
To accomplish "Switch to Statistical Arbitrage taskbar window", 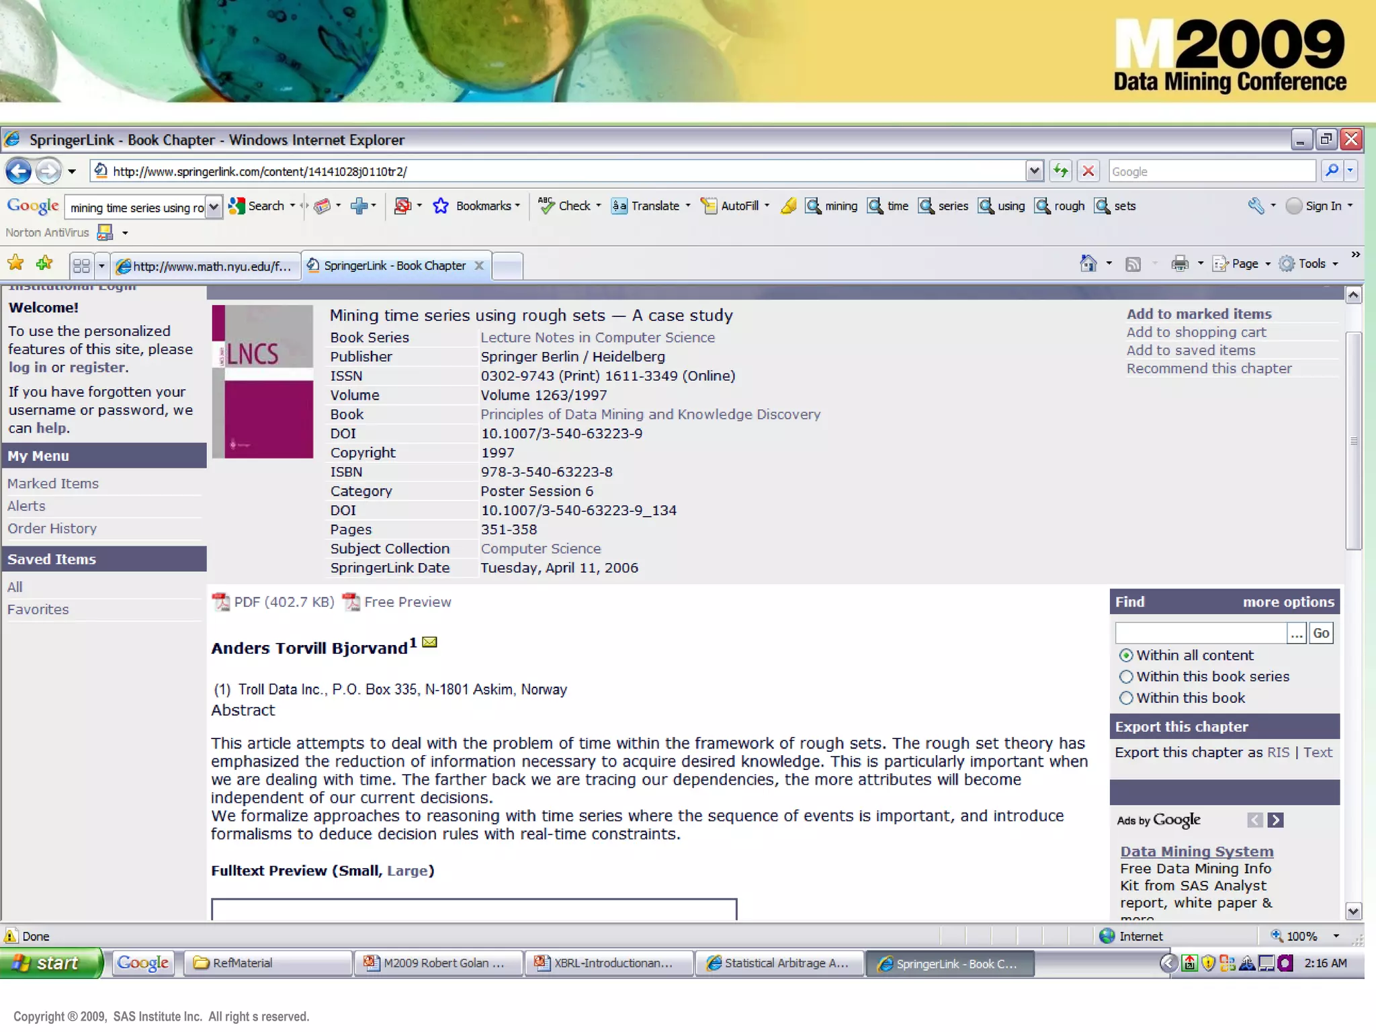I will (x=779, y=963).
